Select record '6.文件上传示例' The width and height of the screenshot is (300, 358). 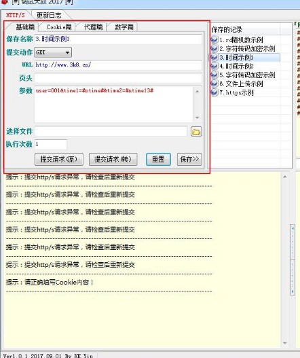tap(241, 84)
